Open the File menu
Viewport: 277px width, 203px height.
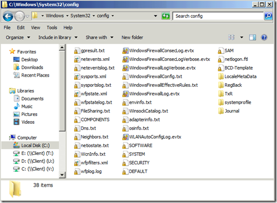7,27
